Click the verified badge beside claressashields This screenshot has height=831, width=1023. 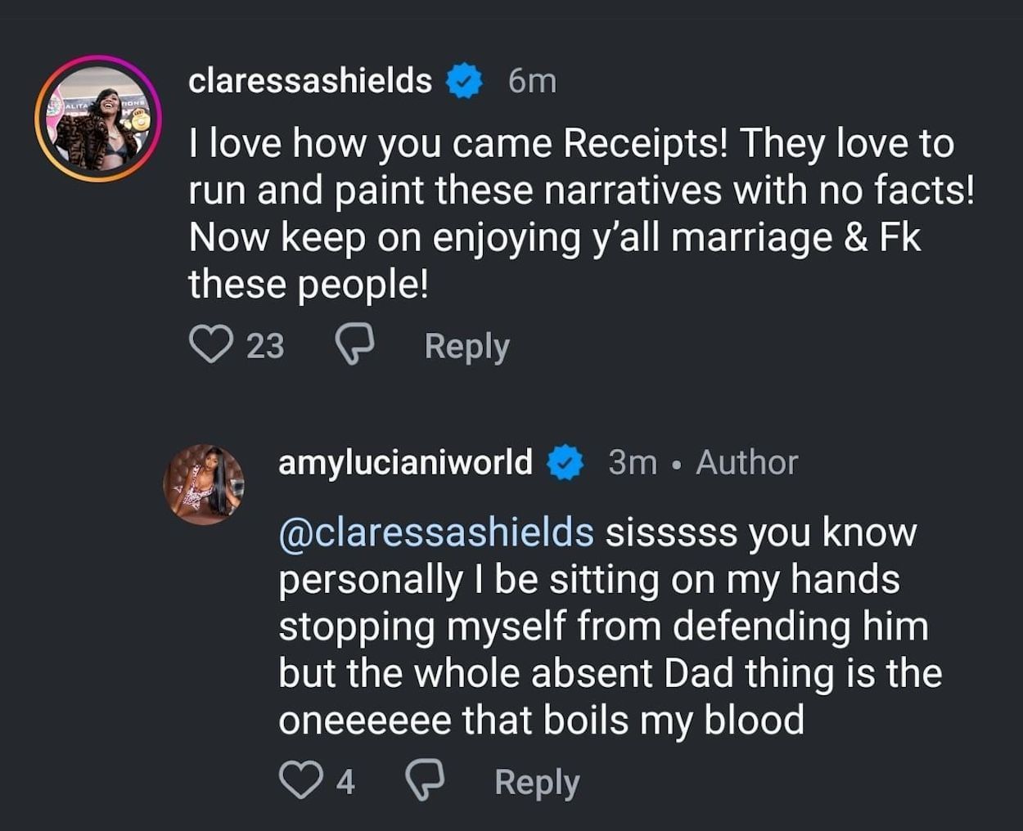pos(464,81)
